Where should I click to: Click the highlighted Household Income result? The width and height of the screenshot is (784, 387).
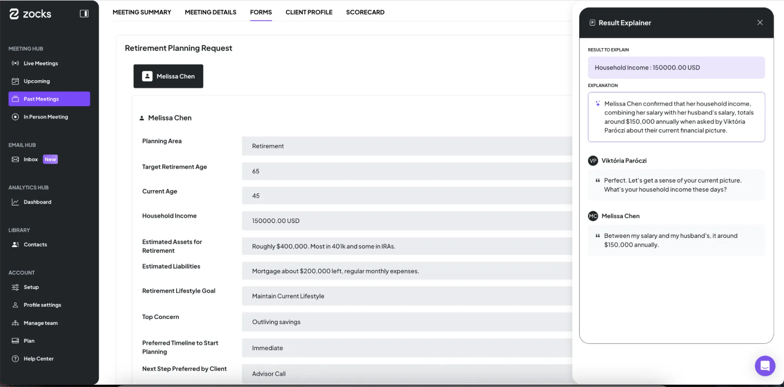click(x=676, y=67)
